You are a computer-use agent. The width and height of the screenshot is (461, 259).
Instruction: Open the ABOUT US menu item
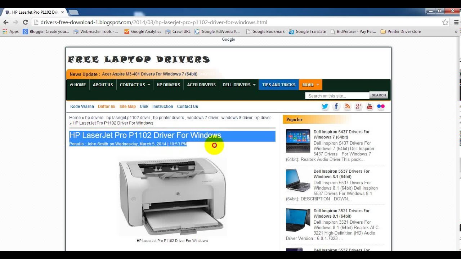[x=103, y=85]
